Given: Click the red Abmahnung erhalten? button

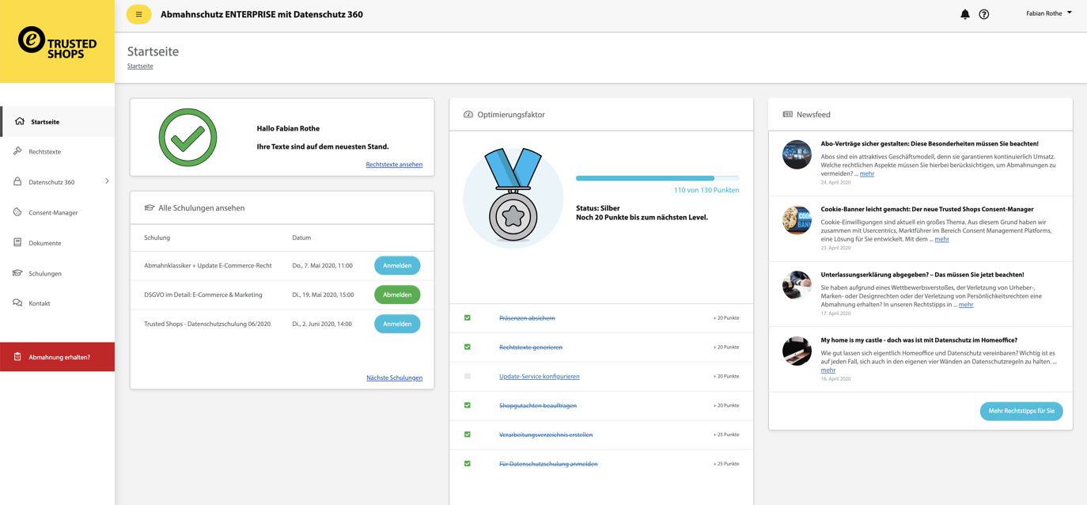Looking at the screenshot, I should 57,357.
